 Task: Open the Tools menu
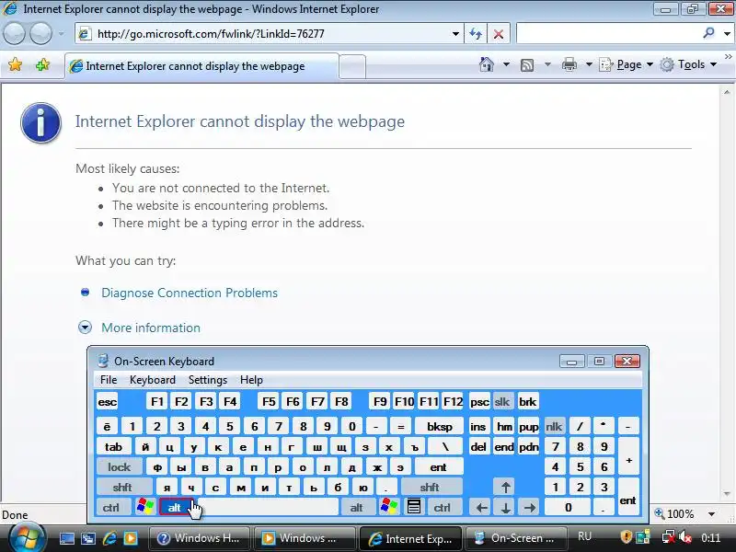tap(688, 64)
